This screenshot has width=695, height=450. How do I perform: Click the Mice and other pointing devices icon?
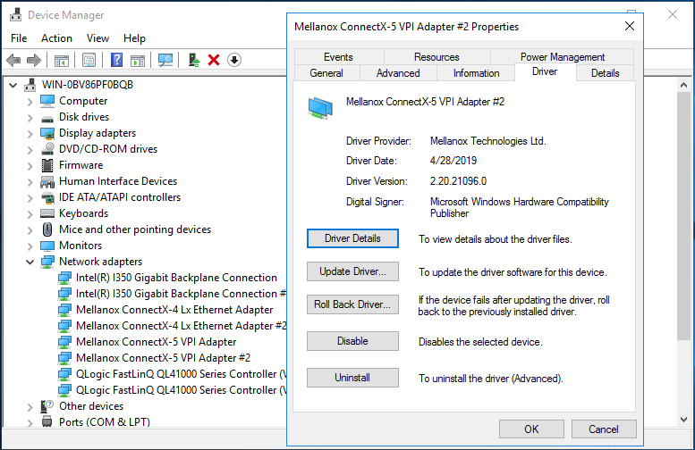(x=47, y=229)
